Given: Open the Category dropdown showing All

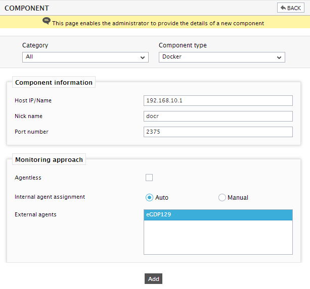Looking at the screenshot, I should coord(85,57).
